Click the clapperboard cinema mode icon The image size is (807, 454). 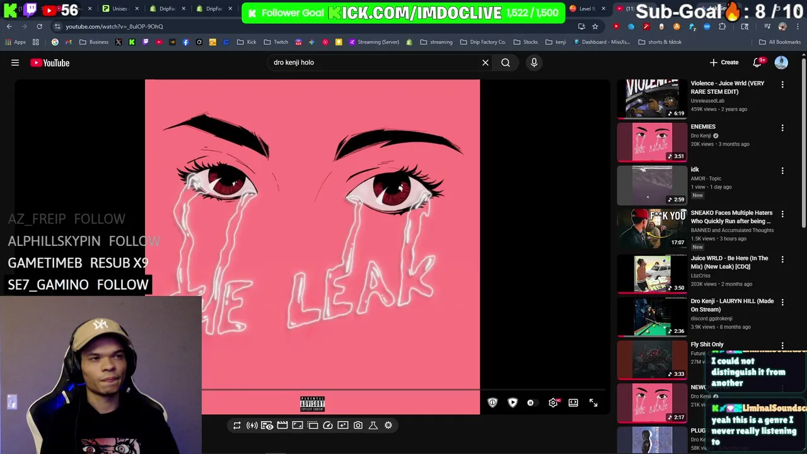pyautogui.click(x=282, y=426)
